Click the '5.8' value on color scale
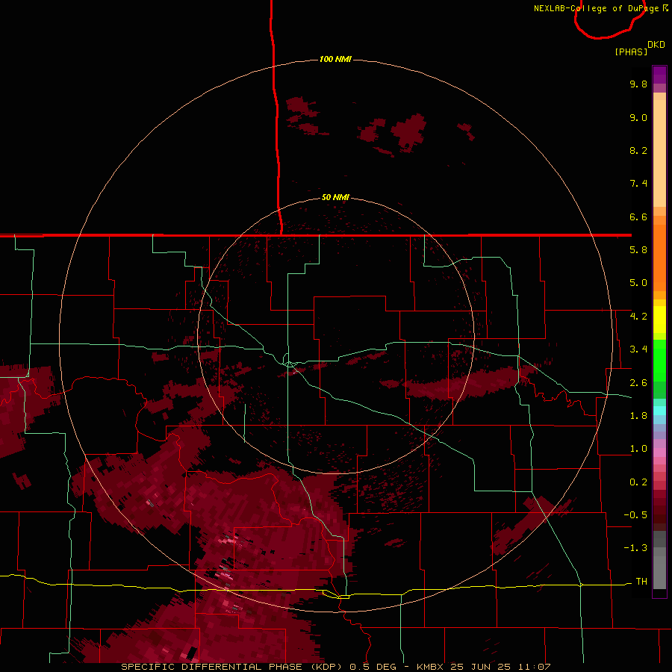The height and width of the screenshot is (672, 672). tap(638, 250)
